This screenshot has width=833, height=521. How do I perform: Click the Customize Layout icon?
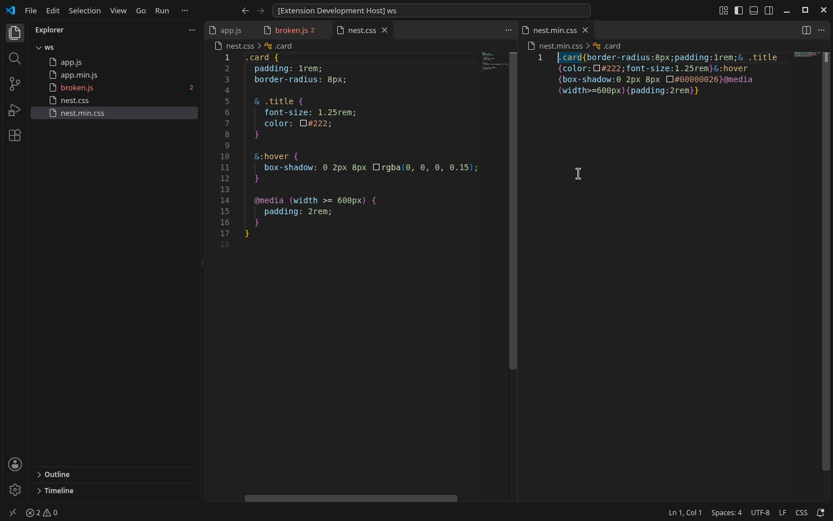(724, 10)
